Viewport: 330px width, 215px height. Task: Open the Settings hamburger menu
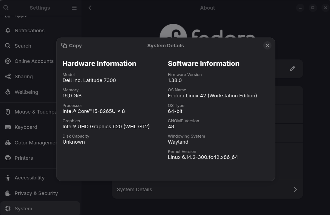(74, 8)
